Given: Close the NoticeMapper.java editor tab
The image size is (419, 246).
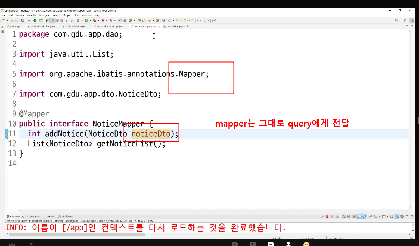Looking at the screenshot, I should pos(159,27).
